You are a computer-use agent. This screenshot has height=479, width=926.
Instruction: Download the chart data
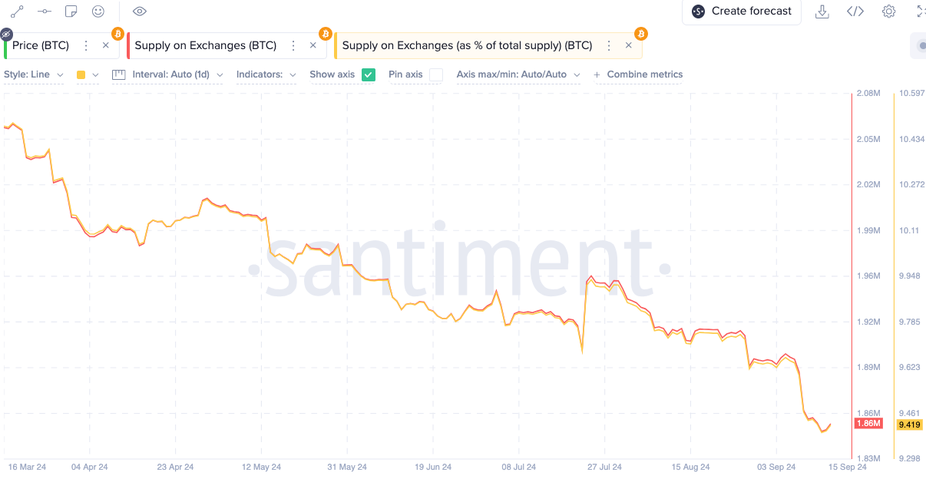pos(822,12)
